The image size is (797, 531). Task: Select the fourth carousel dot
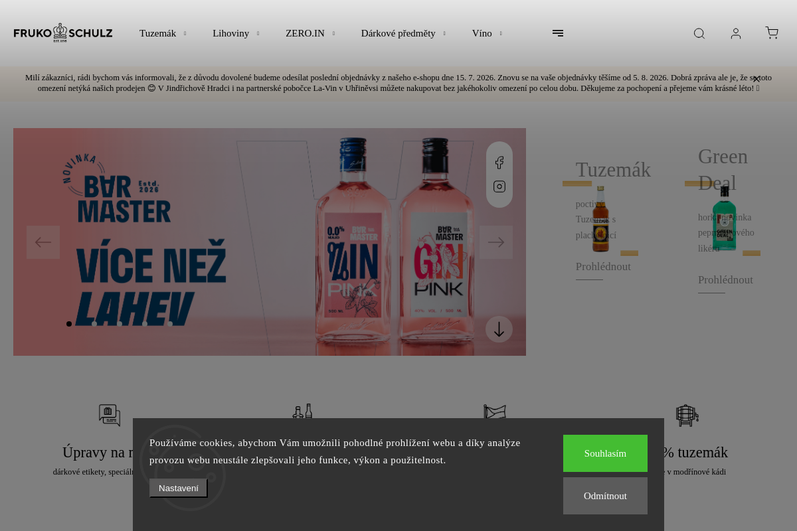pos(145,324)
